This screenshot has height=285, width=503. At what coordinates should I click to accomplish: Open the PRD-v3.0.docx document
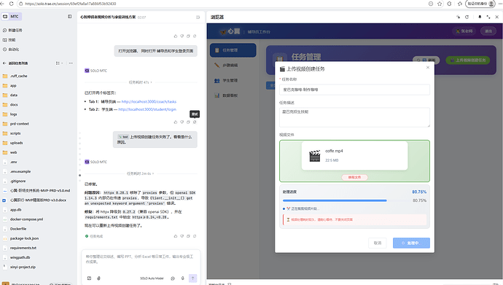[x=38, y=200]
